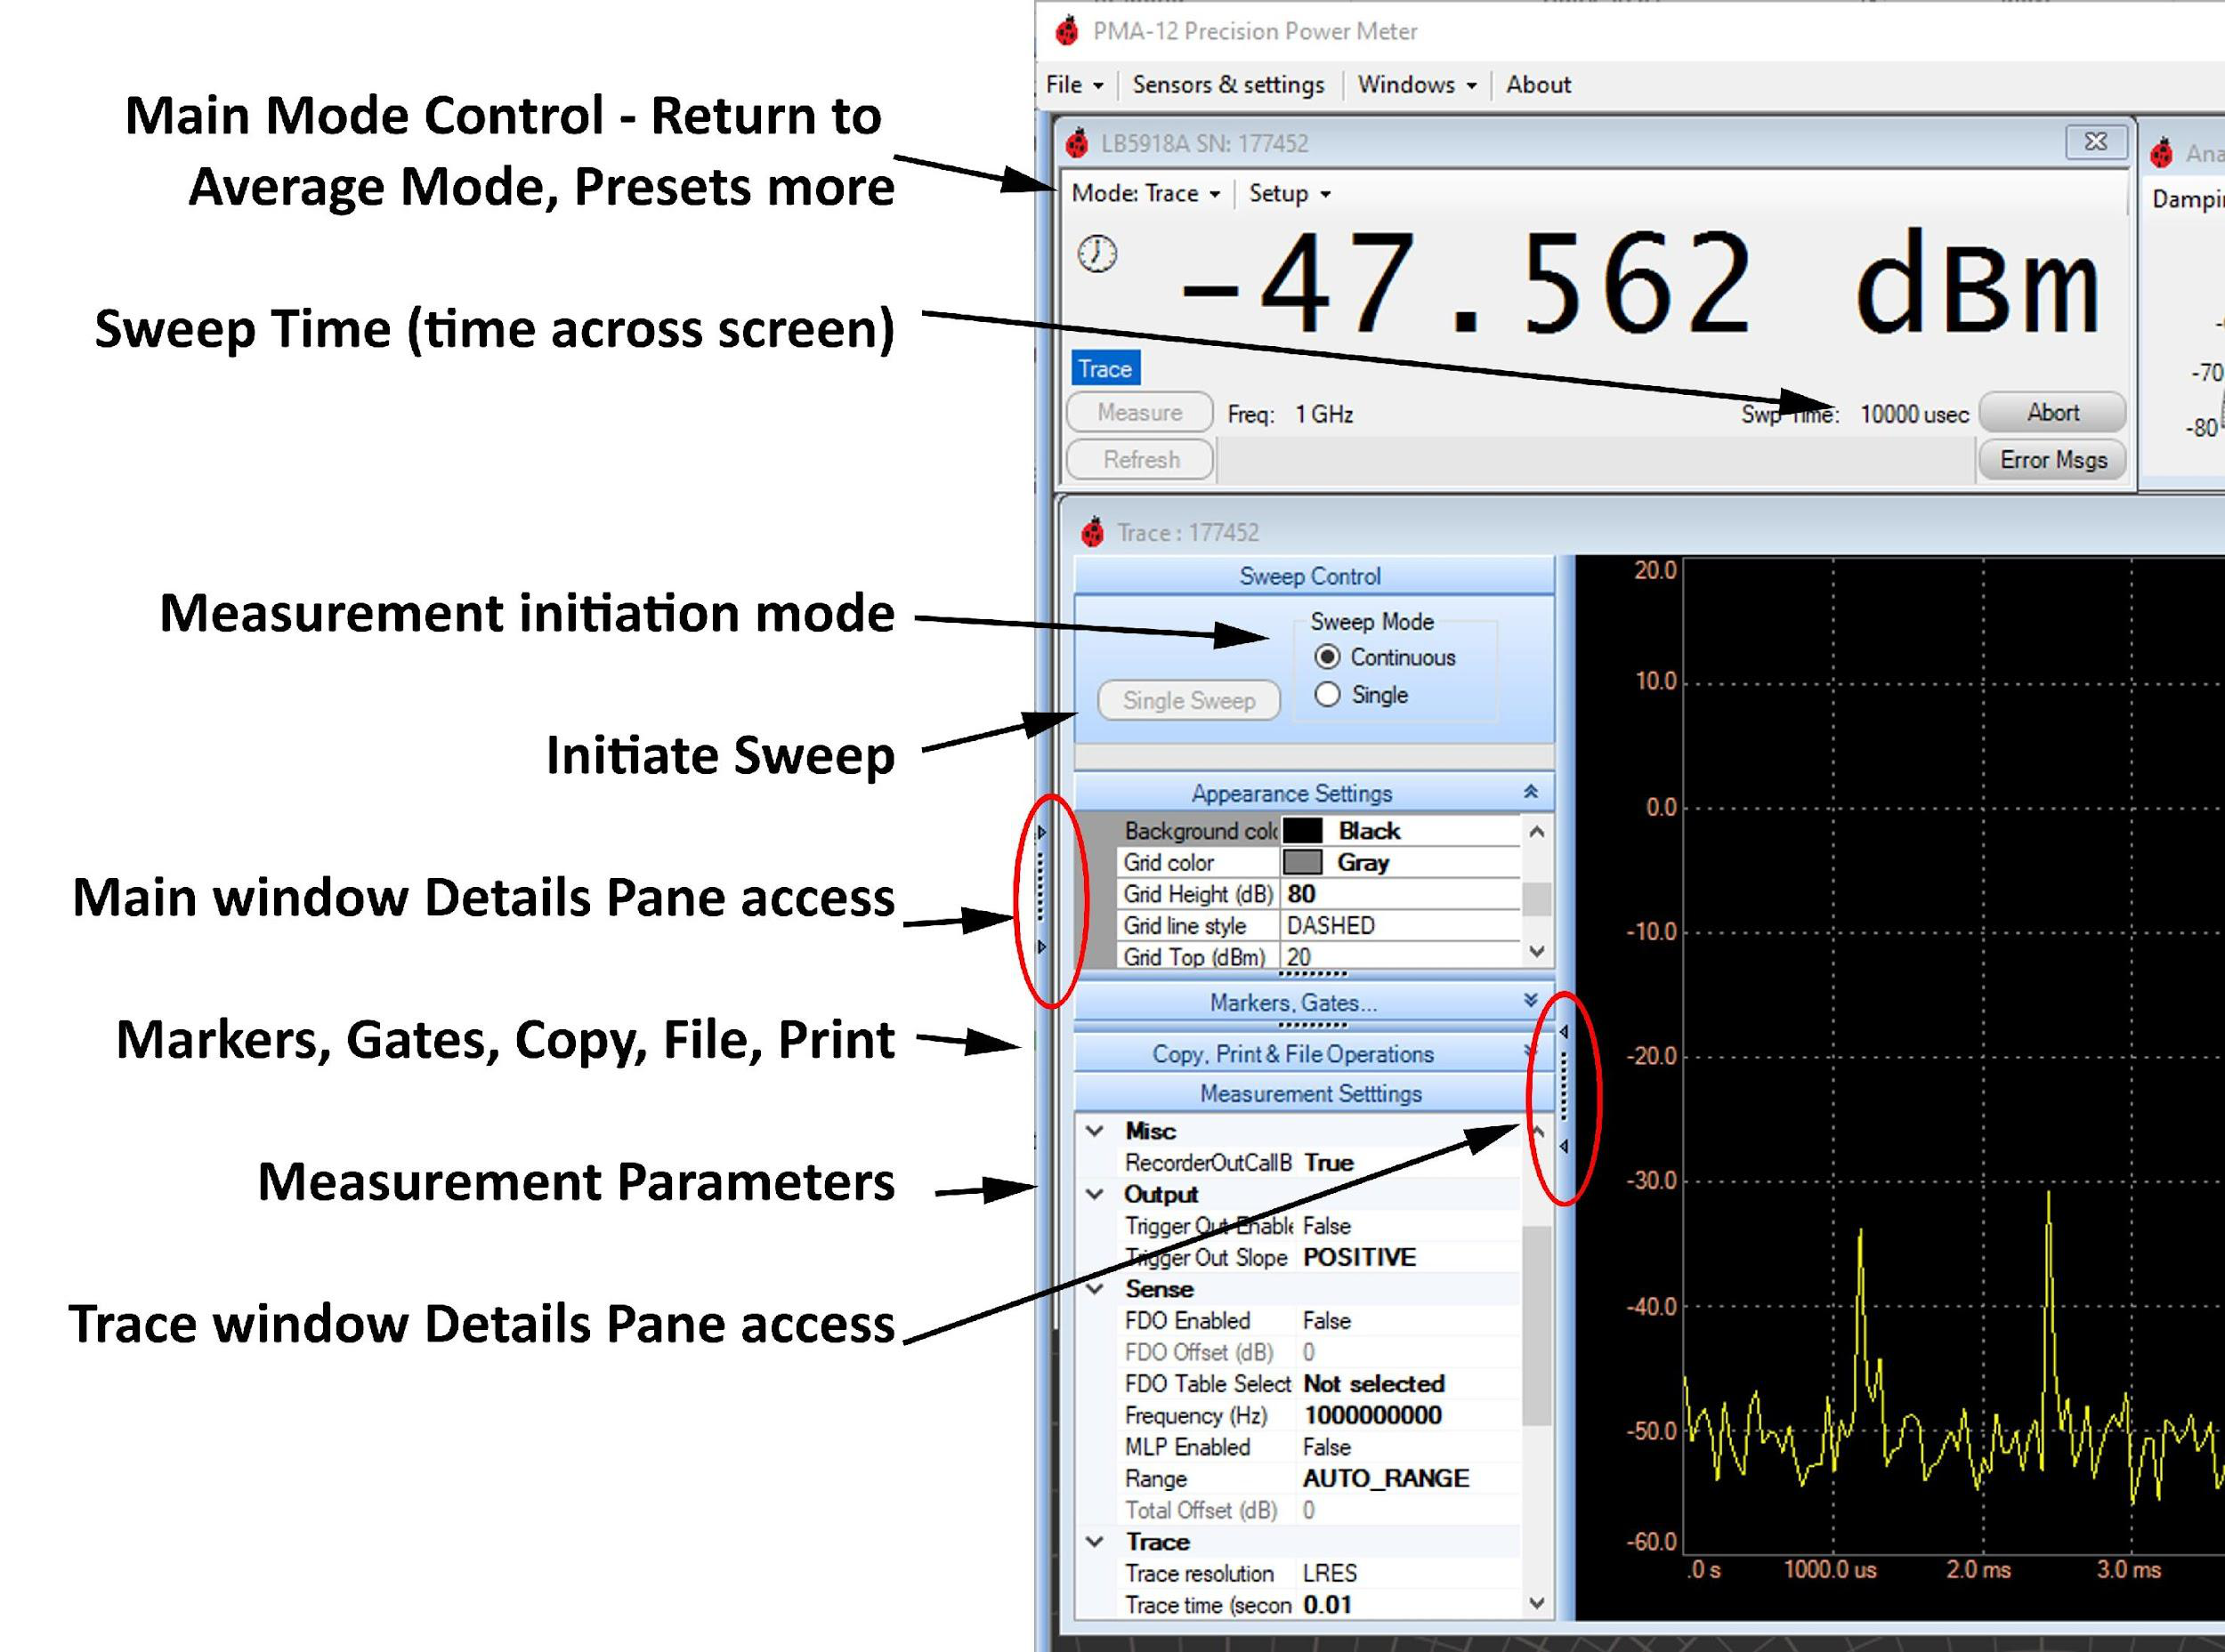This screenshot has height=1652, width=2225.
Task: Click the lower arrow of the main window details splitter
Action: tap(1041, 946)
